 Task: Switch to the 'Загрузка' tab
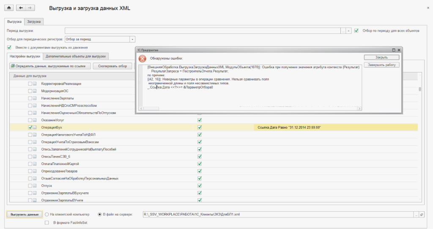coord(34,22)
